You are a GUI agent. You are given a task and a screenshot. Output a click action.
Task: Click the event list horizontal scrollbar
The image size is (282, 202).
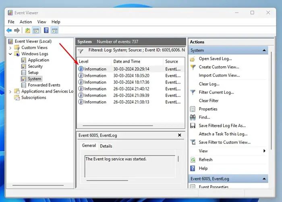click(118, 126)
